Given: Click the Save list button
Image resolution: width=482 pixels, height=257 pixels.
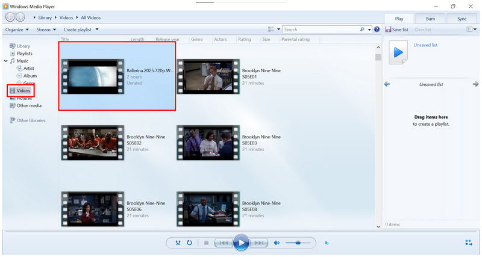Looking at the screenshot, I should 397,29.
